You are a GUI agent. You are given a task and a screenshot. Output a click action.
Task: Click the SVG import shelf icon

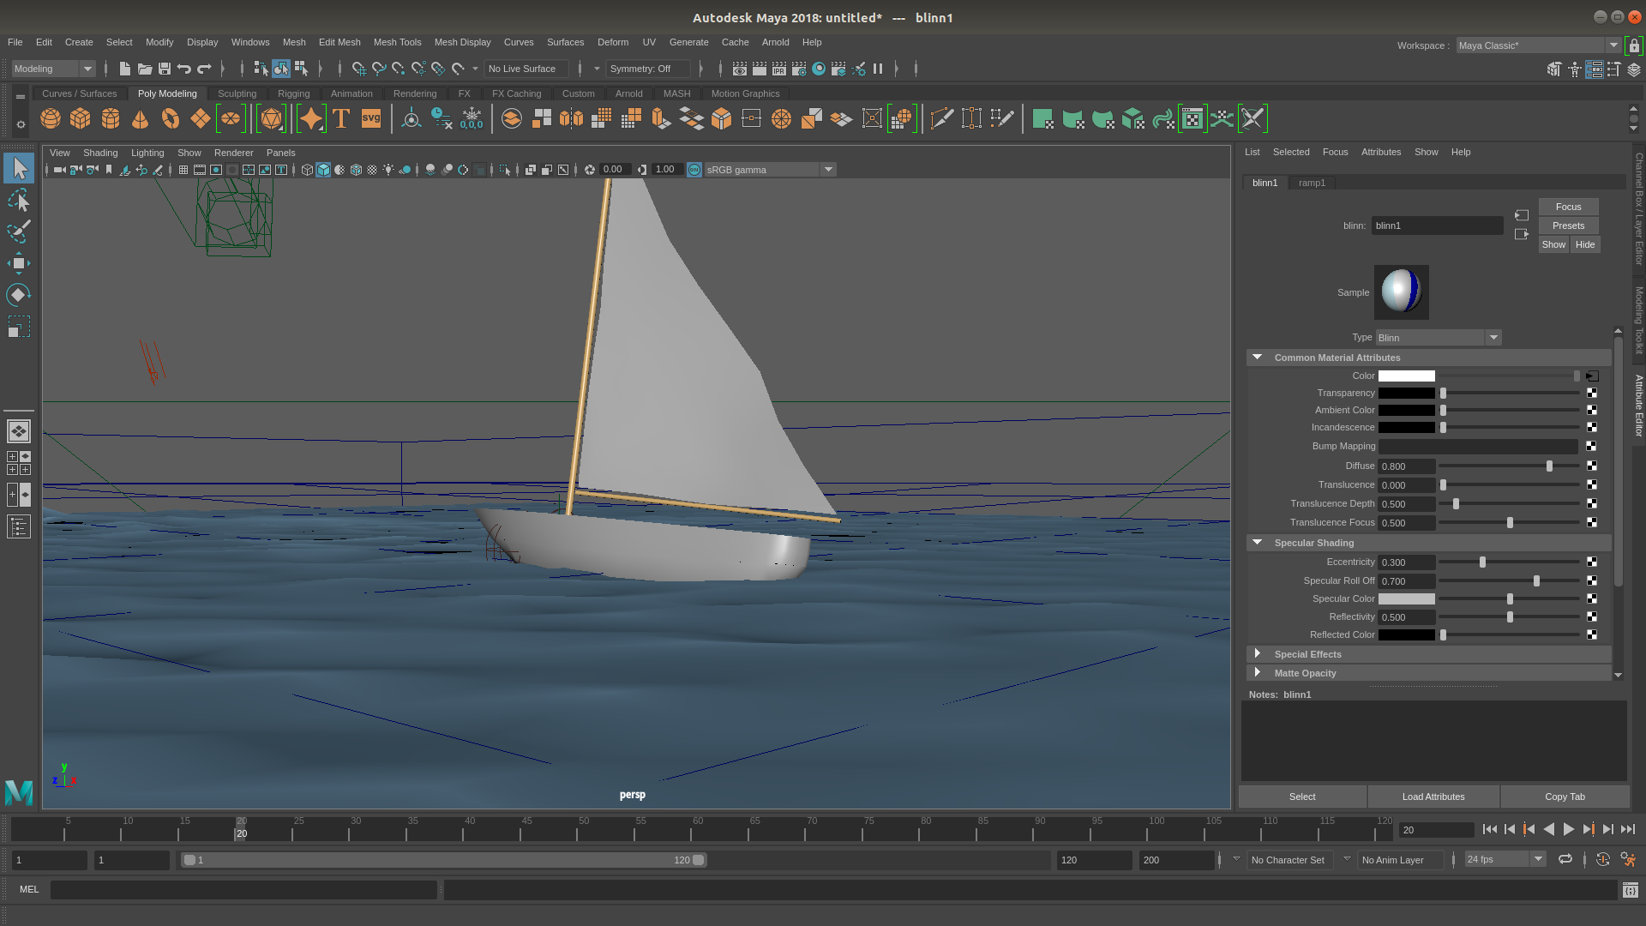(x=371, y=118)
